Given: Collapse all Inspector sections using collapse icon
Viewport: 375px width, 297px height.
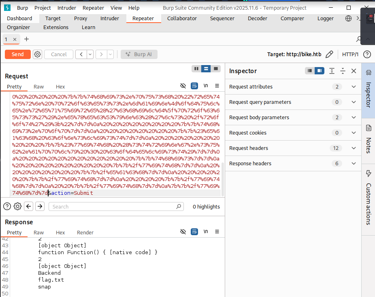Looking at the screenshot, I should click(x=343, y=70).
